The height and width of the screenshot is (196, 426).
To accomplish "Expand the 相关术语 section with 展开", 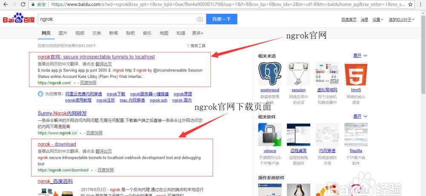I will click(x=360, y=55).
